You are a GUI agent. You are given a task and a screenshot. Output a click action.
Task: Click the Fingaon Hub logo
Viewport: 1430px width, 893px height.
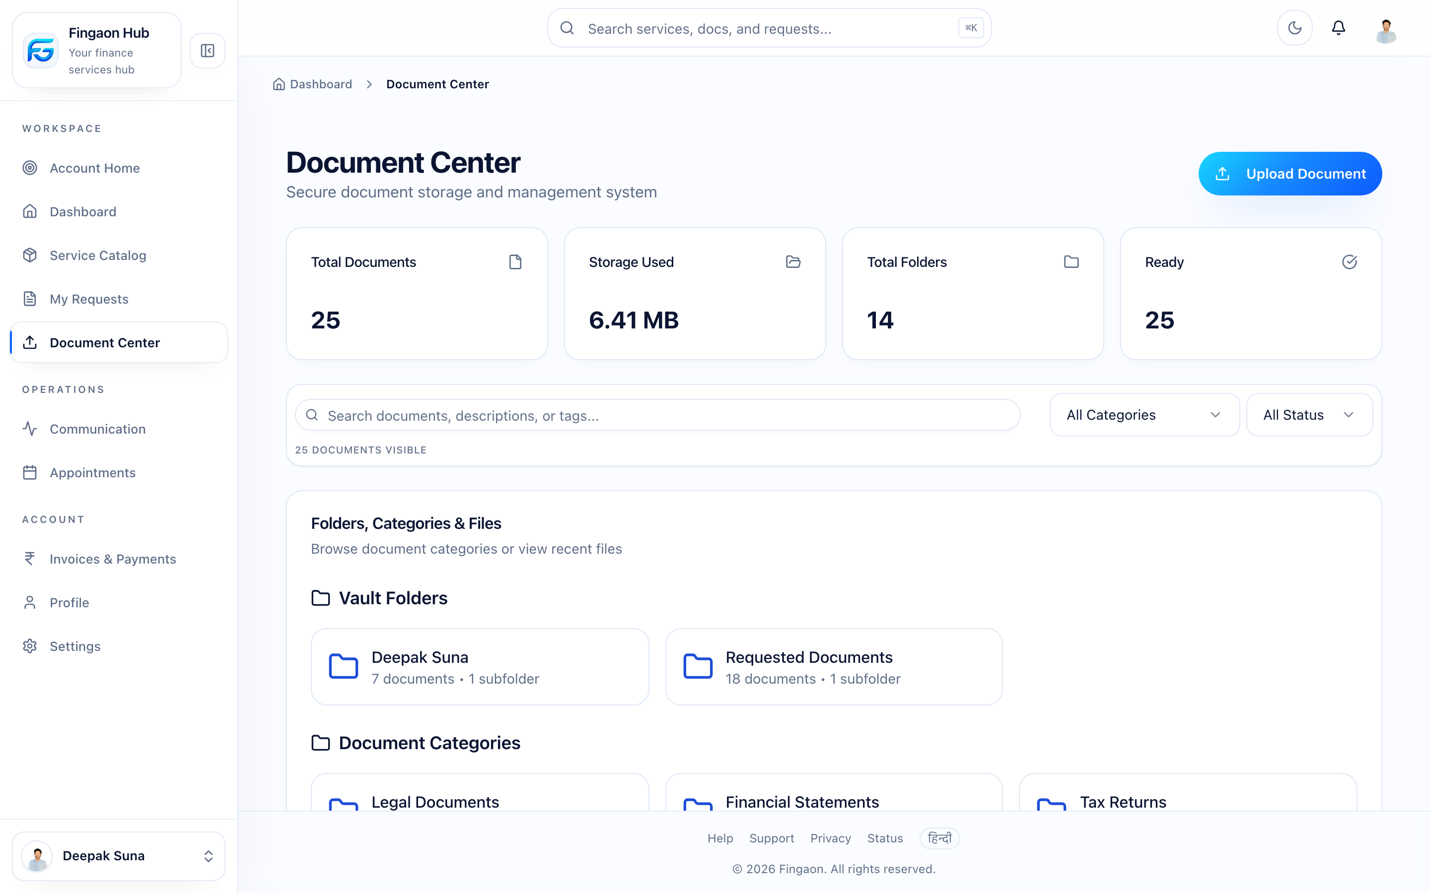click(41, 51)
